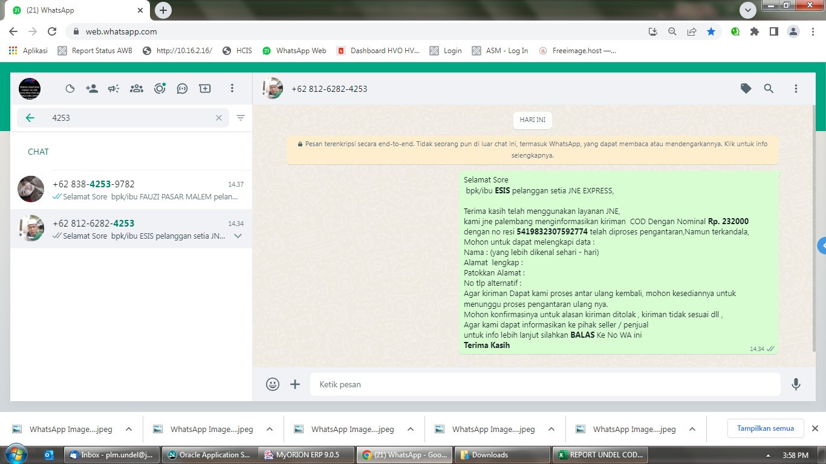Switch to MyORION ERP 9.0.5 in the taskbar

307,455
